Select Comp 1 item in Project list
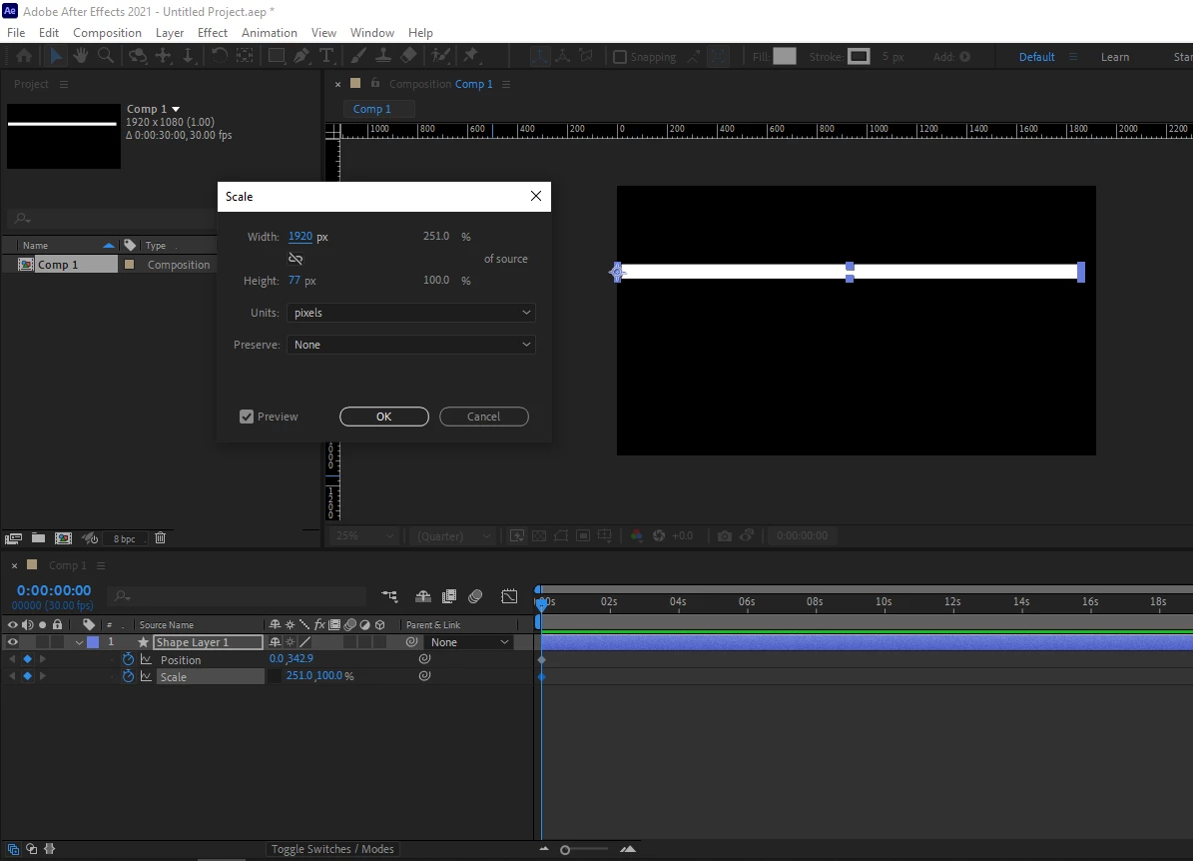The height and width of the screenshot is (861, 1193). click(58, 264)
